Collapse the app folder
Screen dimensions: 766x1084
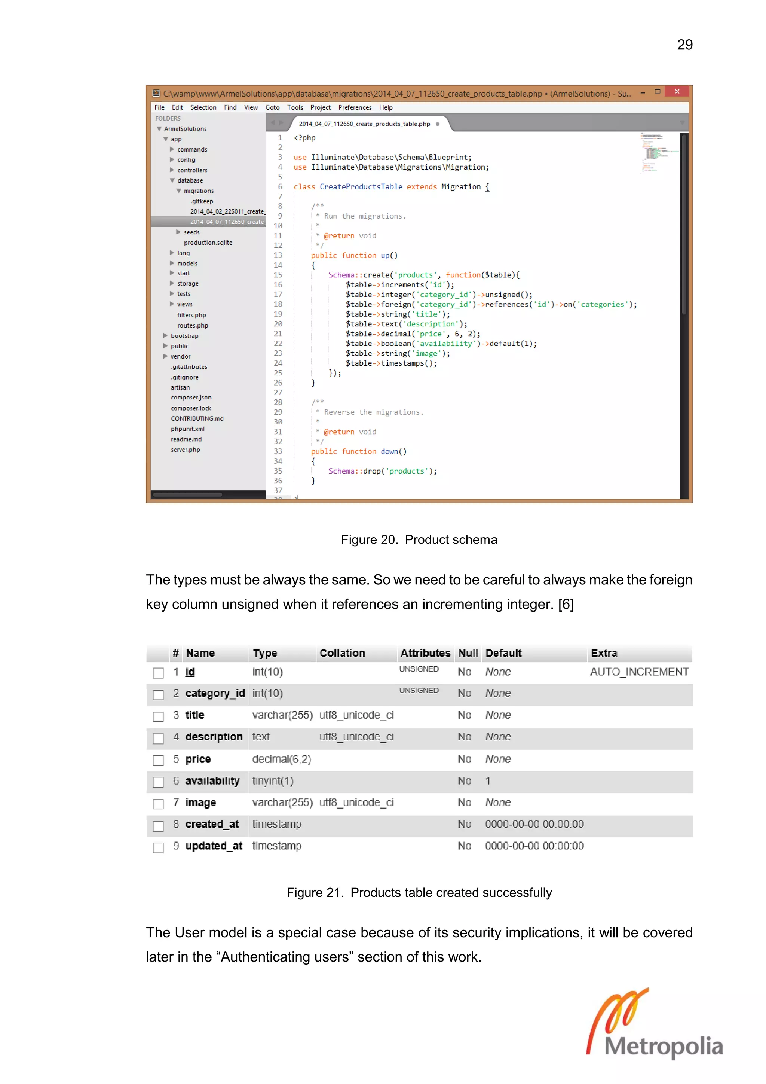pyautogui.click(x=166, y=139)
